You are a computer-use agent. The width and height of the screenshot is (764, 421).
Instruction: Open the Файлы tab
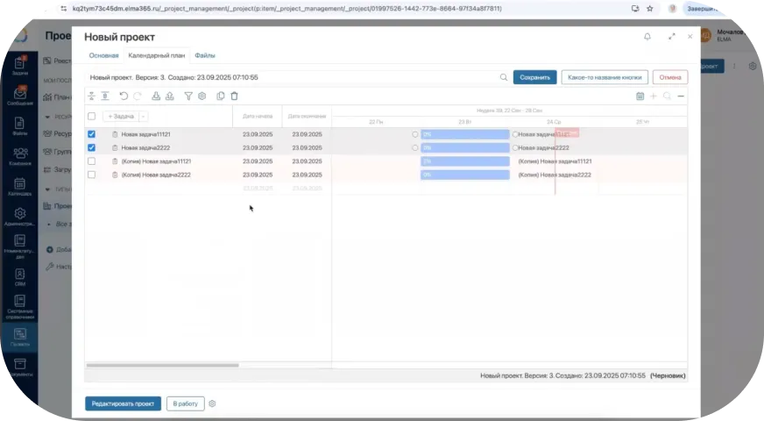(x=204, y=55)
